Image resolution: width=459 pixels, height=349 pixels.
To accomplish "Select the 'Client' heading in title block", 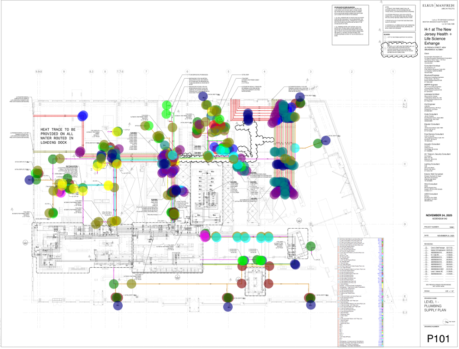I will [427, 54].
